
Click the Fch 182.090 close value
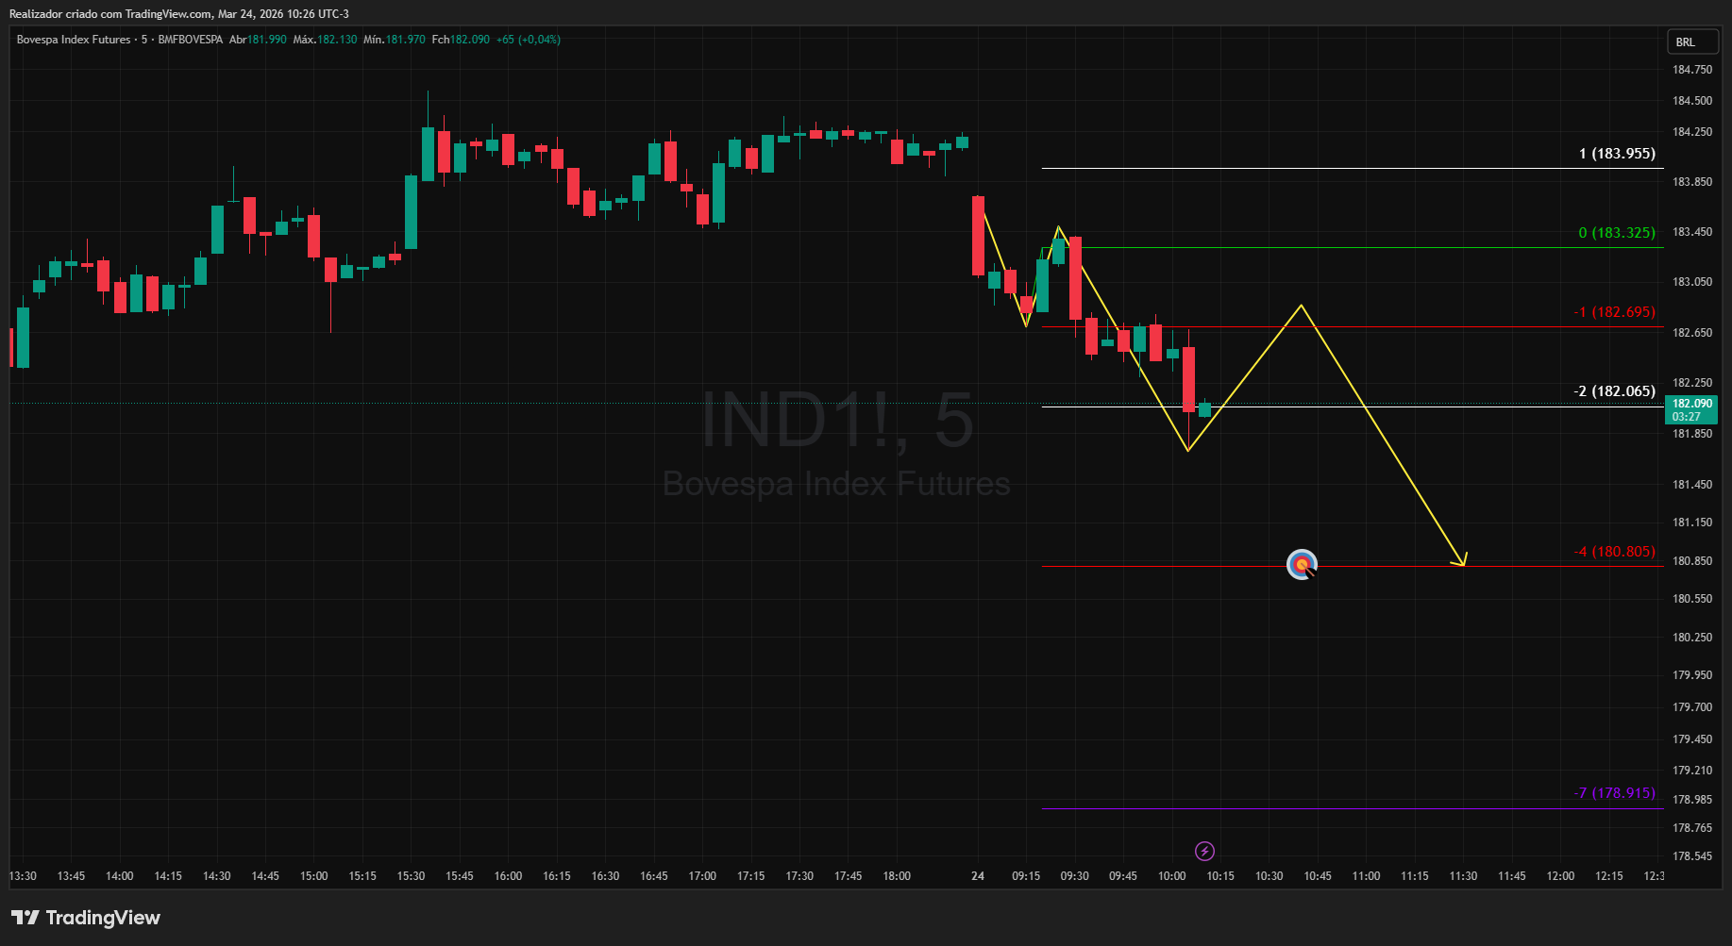coord(461,40)
